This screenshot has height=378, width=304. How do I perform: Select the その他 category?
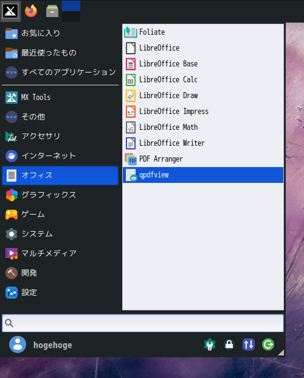60,117
